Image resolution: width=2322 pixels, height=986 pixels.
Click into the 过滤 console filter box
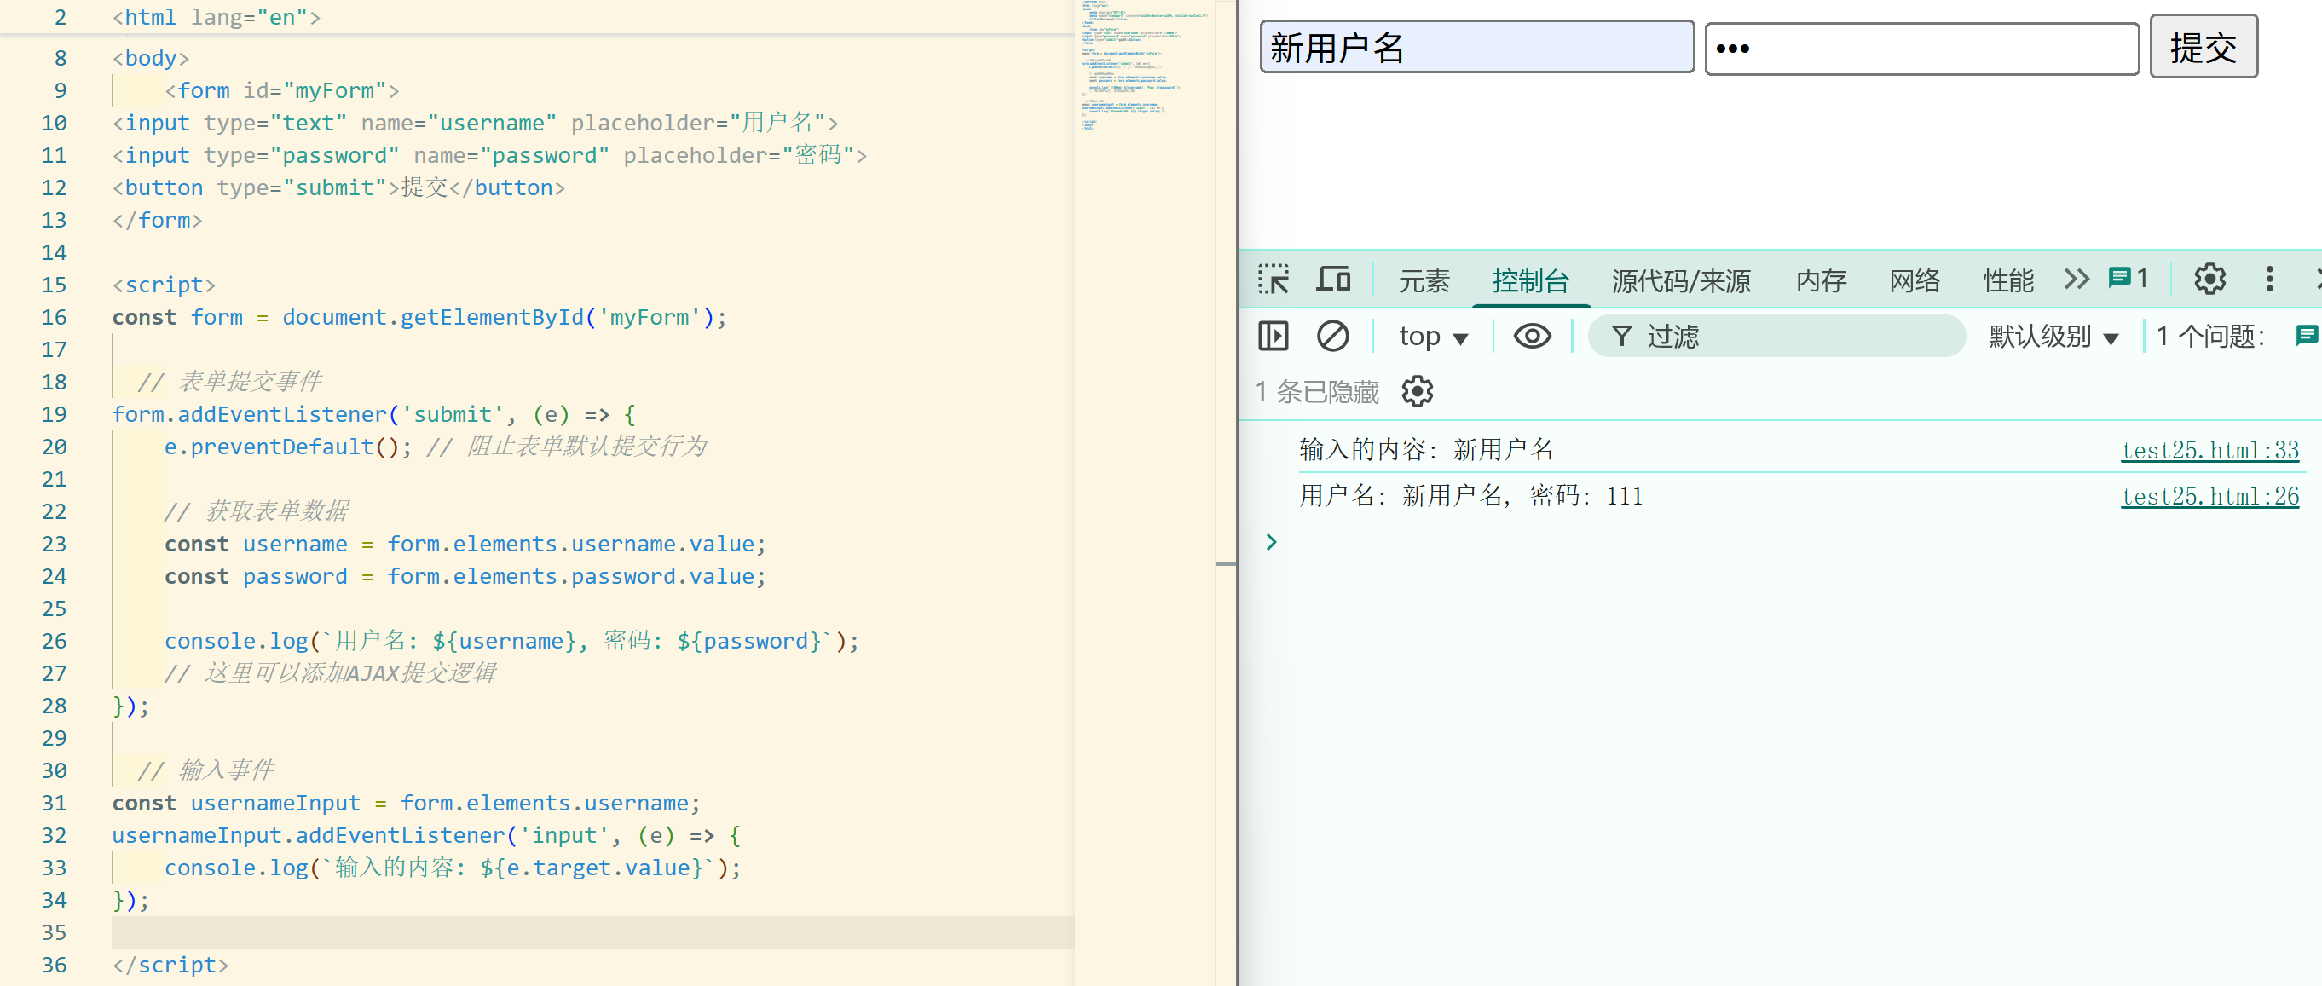pos(1776,336)
